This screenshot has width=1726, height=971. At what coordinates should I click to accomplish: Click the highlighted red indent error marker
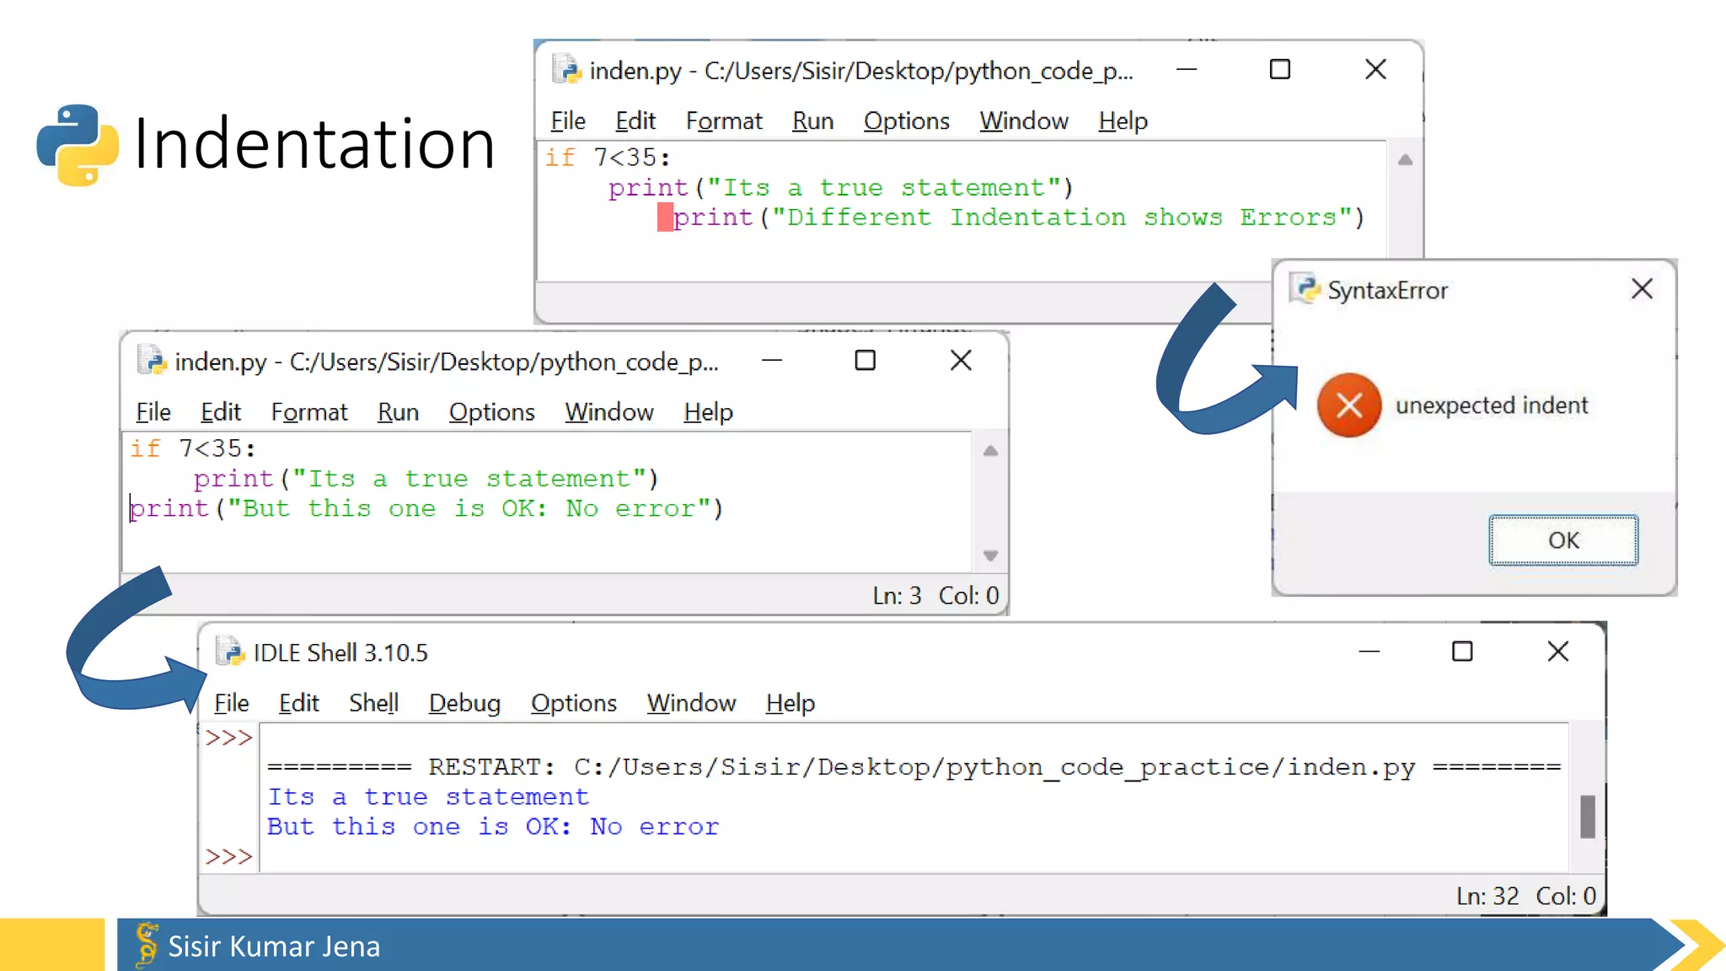665,217
